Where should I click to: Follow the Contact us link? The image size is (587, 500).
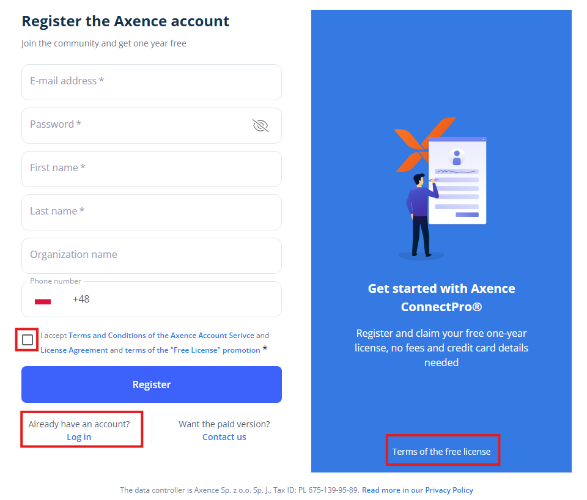(x=224, y=437)
